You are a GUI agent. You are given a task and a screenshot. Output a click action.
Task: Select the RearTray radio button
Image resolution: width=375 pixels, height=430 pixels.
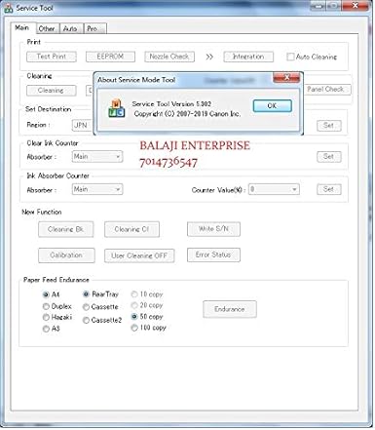click(x=86, y=294)
